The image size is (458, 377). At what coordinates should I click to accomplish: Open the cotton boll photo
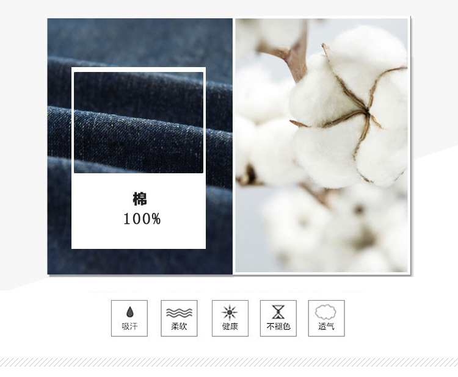click(321, 145)
